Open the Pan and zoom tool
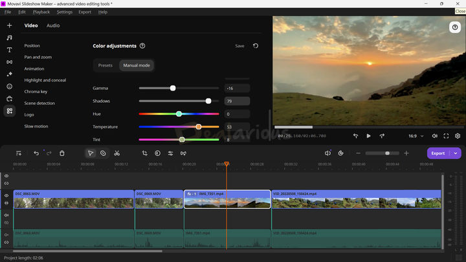This screenshot has width=466, height=262. click(x=38, y=57)
